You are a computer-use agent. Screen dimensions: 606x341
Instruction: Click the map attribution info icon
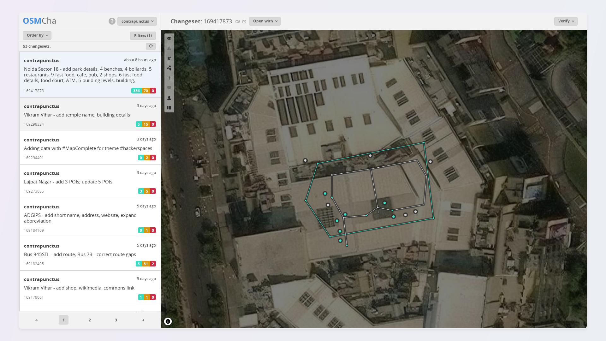[168, 321]
